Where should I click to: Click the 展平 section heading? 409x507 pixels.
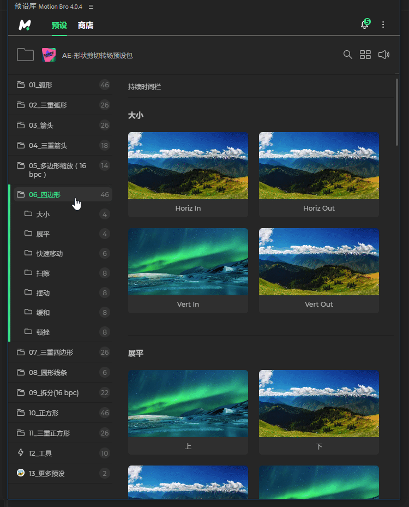click(x=136, y=354)
